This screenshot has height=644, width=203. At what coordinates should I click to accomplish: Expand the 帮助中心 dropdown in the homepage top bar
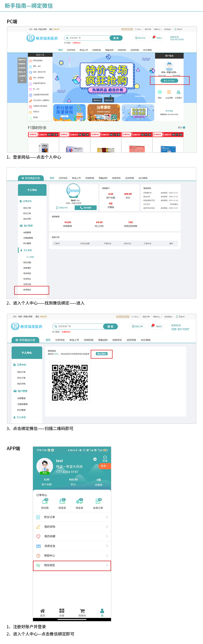(158, 29)
